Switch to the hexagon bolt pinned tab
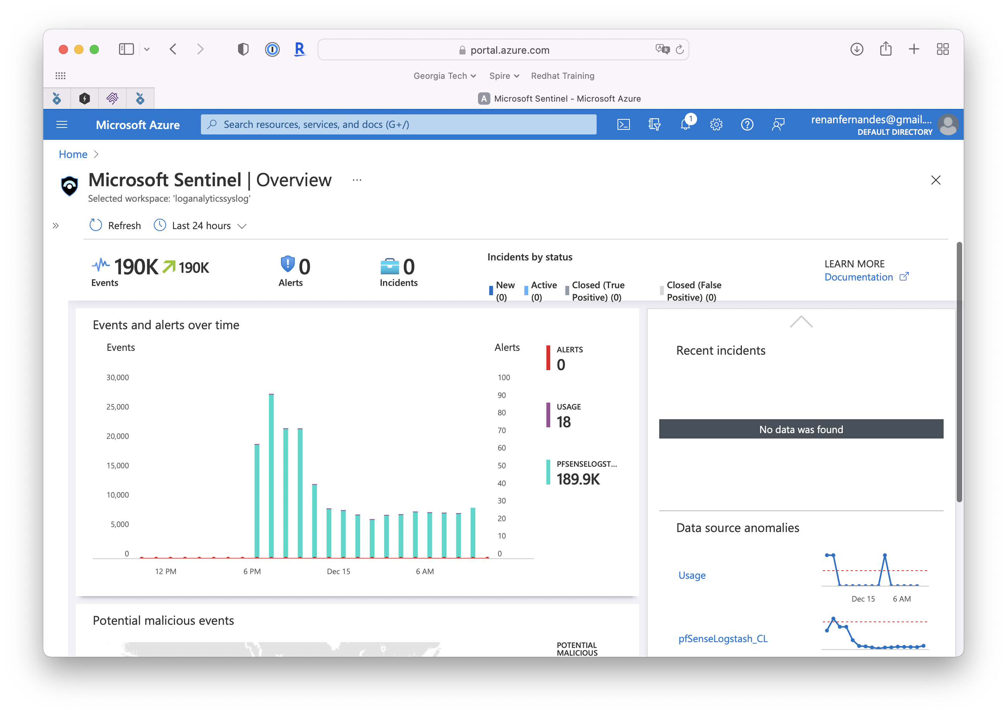Screen dimensions: 1007x714 click(x=84, y=99)
